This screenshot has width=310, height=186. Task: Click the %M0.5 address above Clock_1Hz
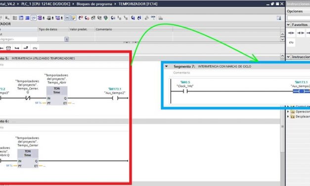185,82
